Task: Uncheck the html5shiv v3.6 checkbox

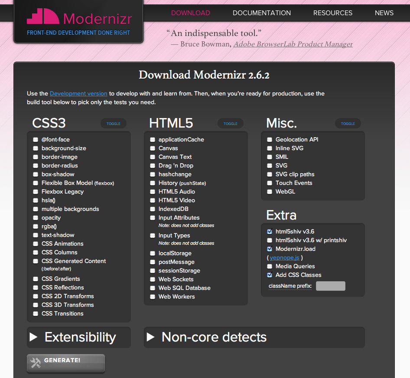Action: coord(270,231)
